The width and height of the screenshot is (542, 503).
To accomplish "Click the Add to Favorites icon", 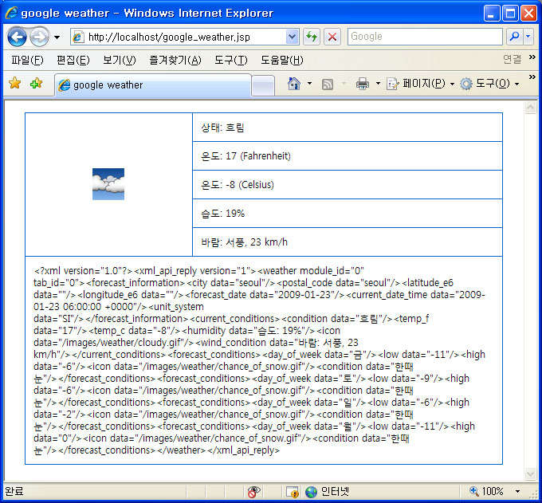I will click(x=36, y=84).
